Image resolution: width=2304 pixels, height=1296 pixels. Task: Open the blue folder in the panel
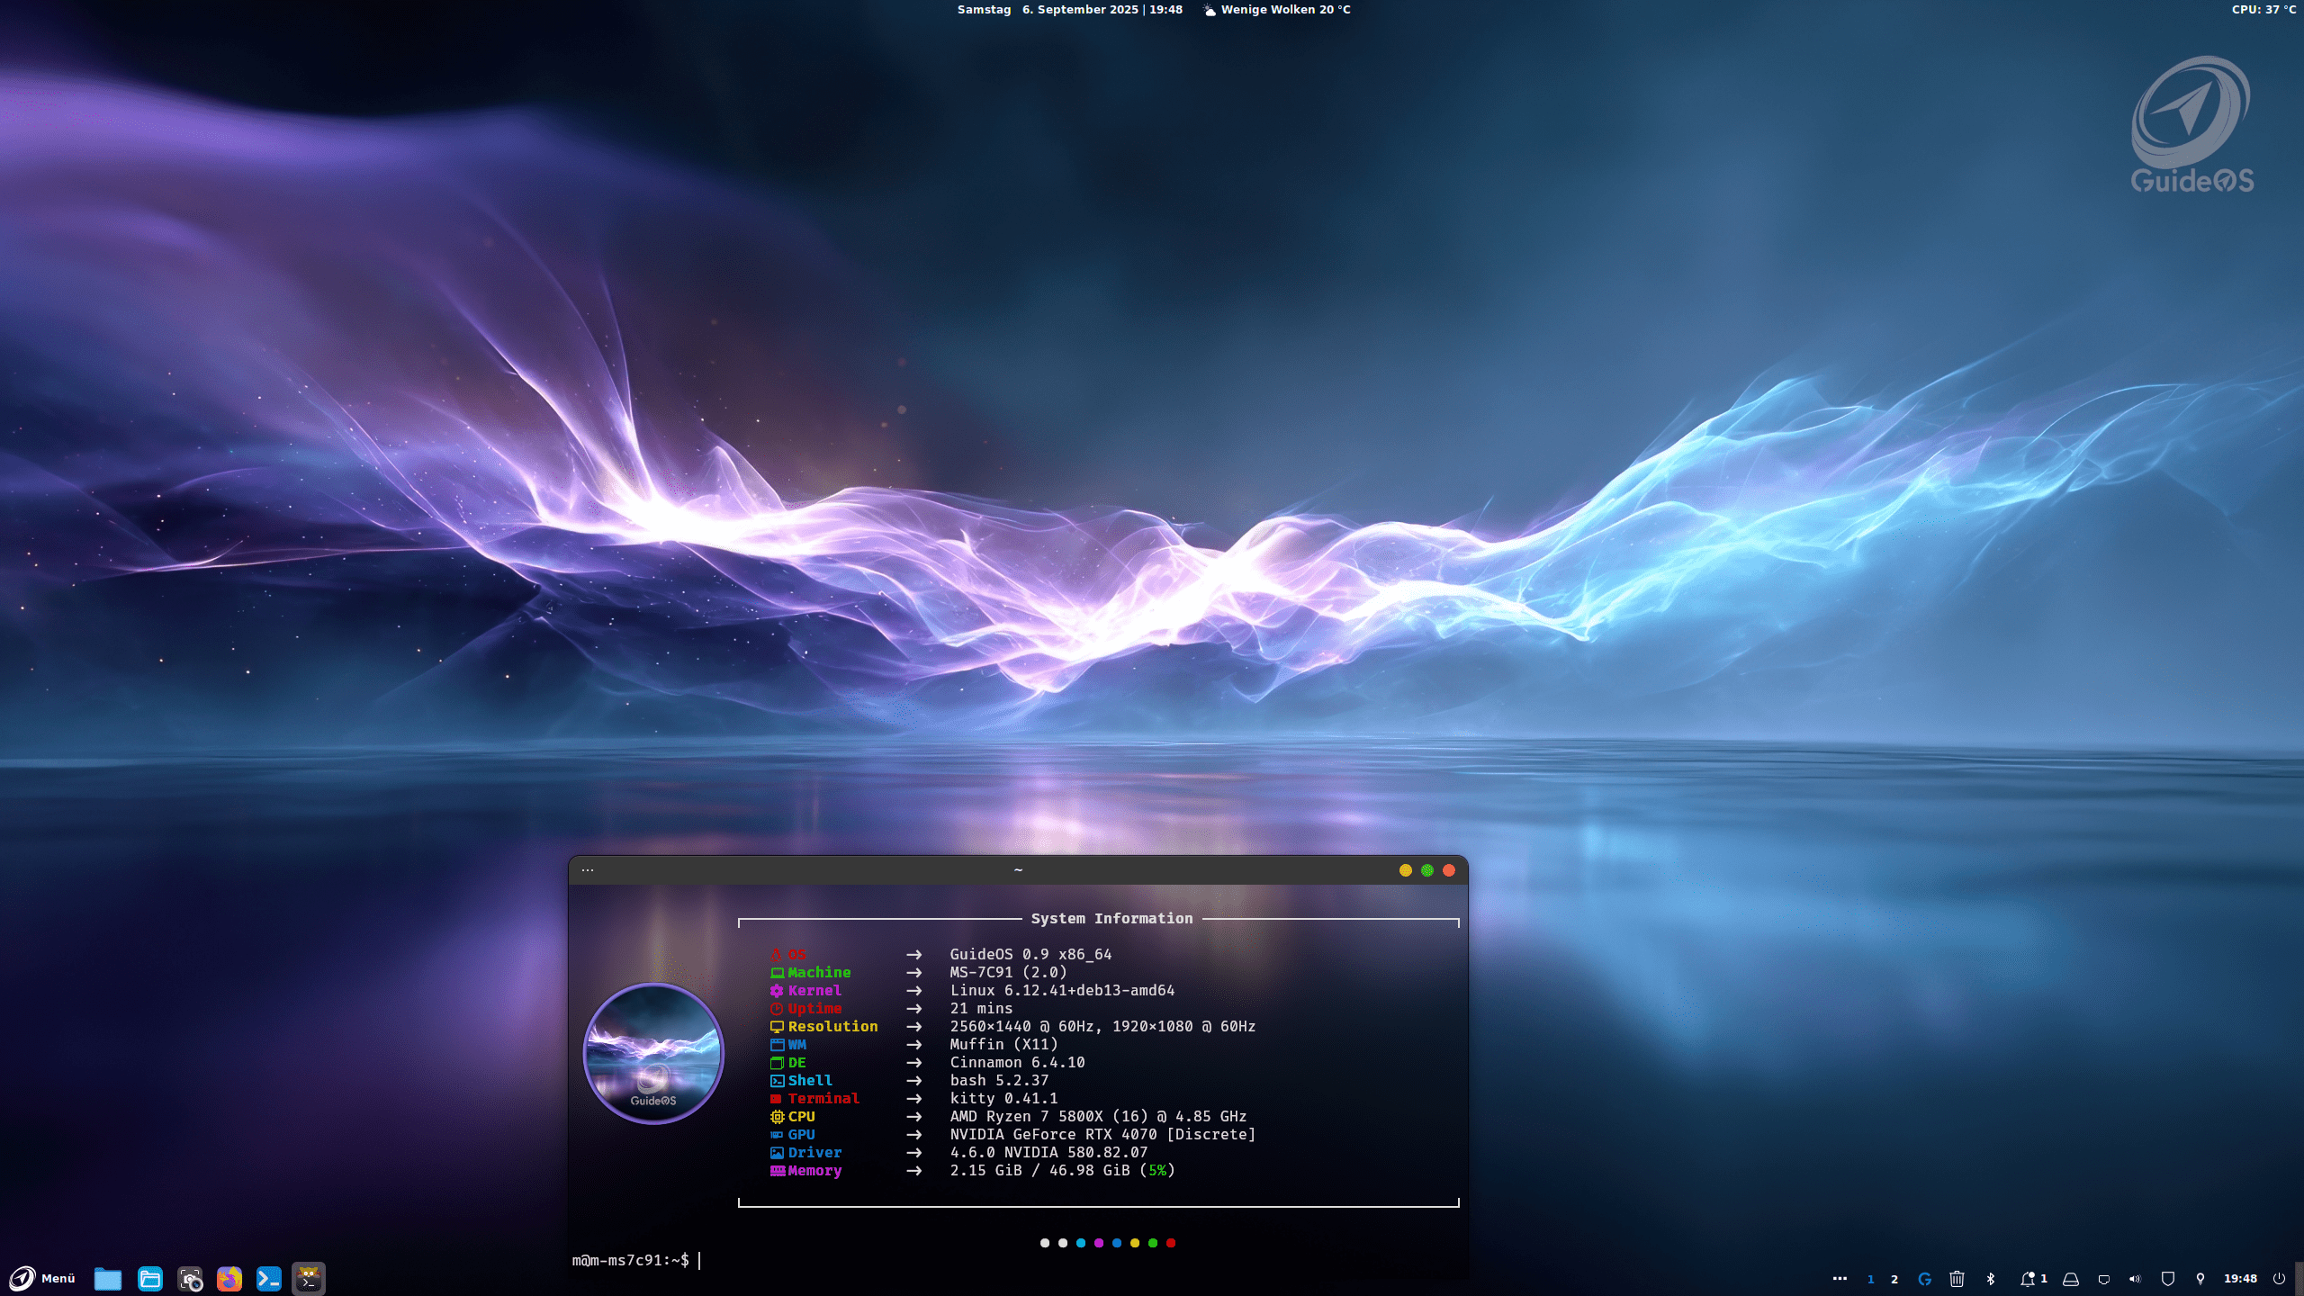[108, 1279]
